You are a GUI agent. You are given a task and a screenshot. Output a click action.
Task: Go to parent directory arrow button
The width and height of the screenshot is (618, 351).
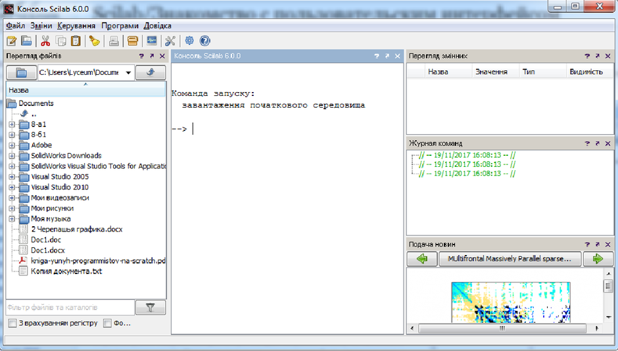click(151, 72)
